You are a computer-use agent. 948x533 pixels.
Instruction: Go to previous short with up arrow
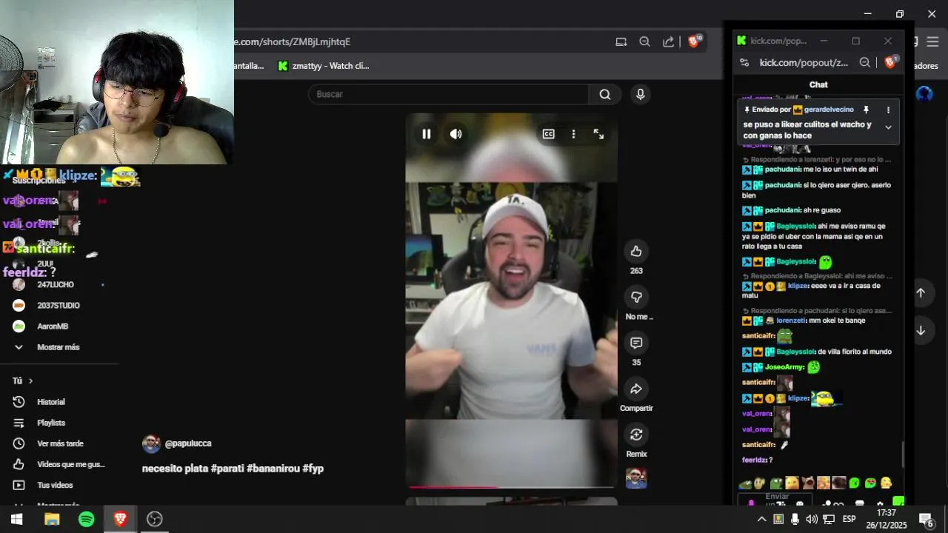point(921,292)
